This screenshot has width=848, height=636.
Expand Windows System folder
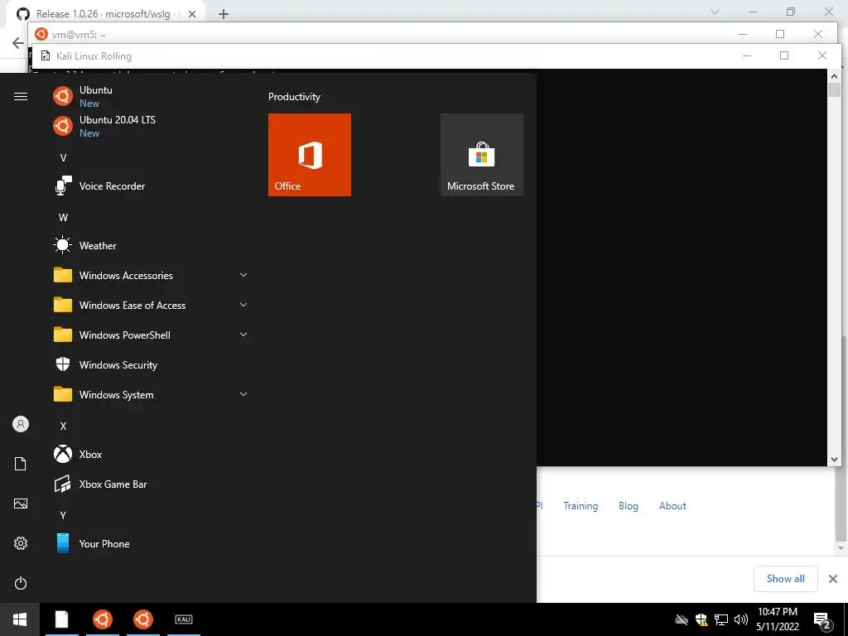[149, 395]
